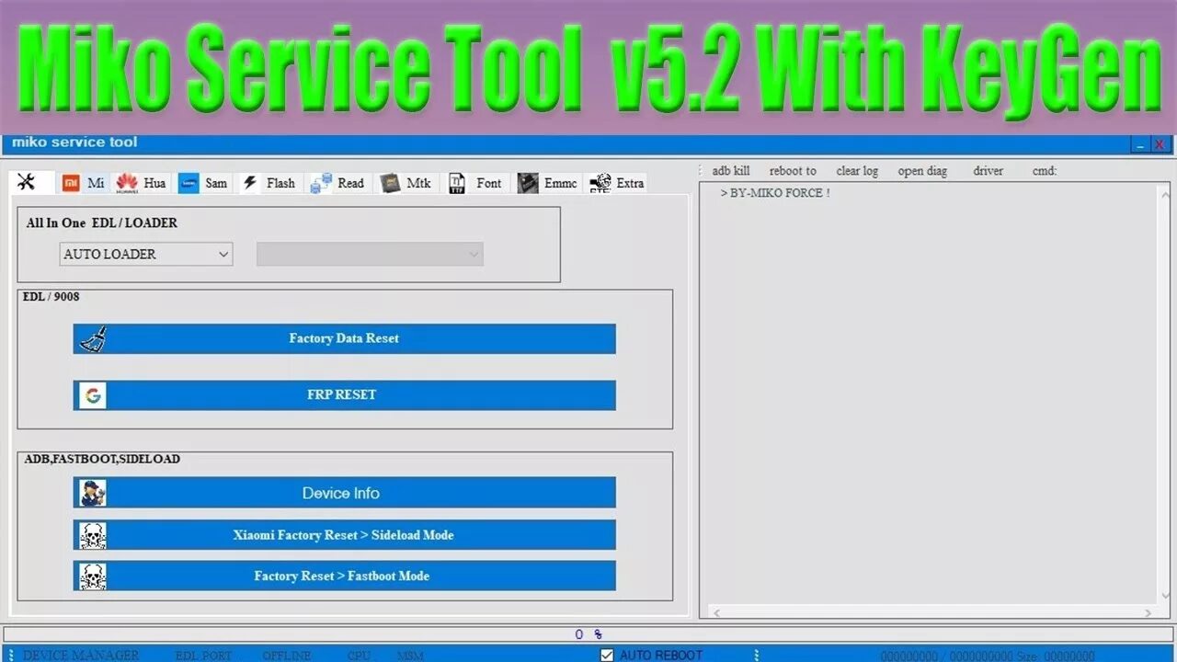Click the Factory Data Reset broom button
The width and height of the screenshot is (1177, 662).
(344, 338)
